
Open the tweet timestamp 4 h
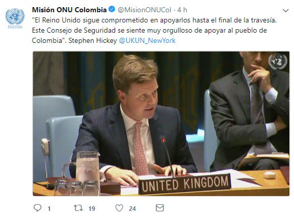click(182, 10)
